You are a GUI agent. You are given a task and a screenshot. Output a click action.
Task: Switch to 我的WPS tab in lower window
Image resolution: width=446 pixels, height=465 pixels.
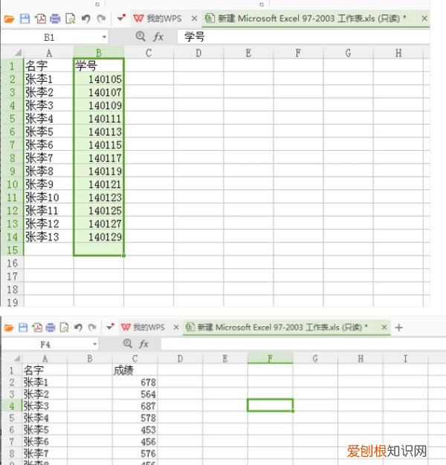[x=143, y=328]
